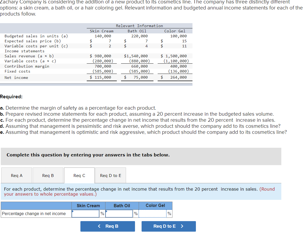Click the left chevron on the Req B button
Viewport: 304px width, 234px height.
(99, 226)
